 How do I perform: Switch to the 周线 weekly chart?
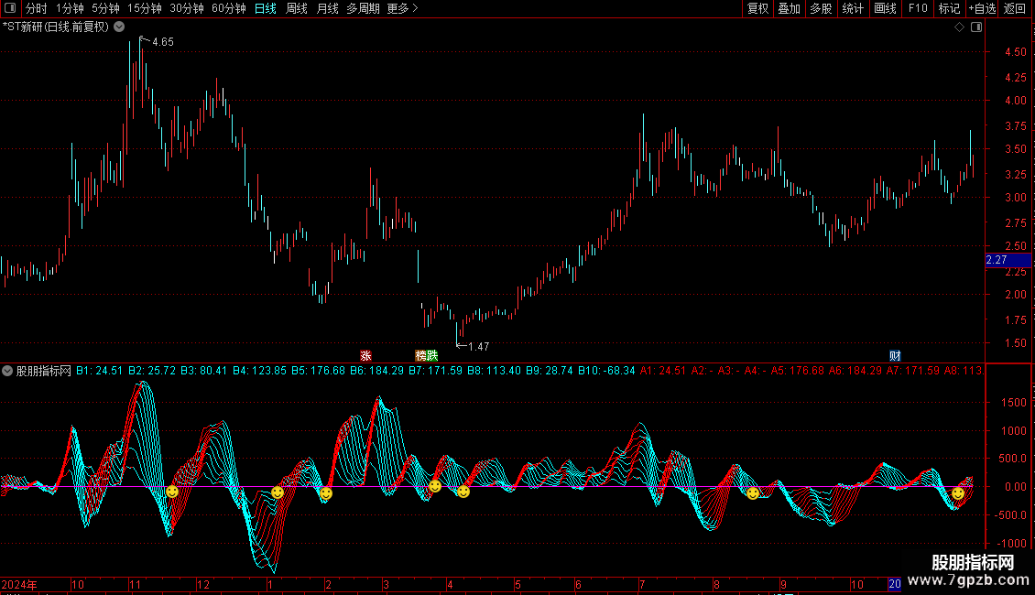point(297,8)
